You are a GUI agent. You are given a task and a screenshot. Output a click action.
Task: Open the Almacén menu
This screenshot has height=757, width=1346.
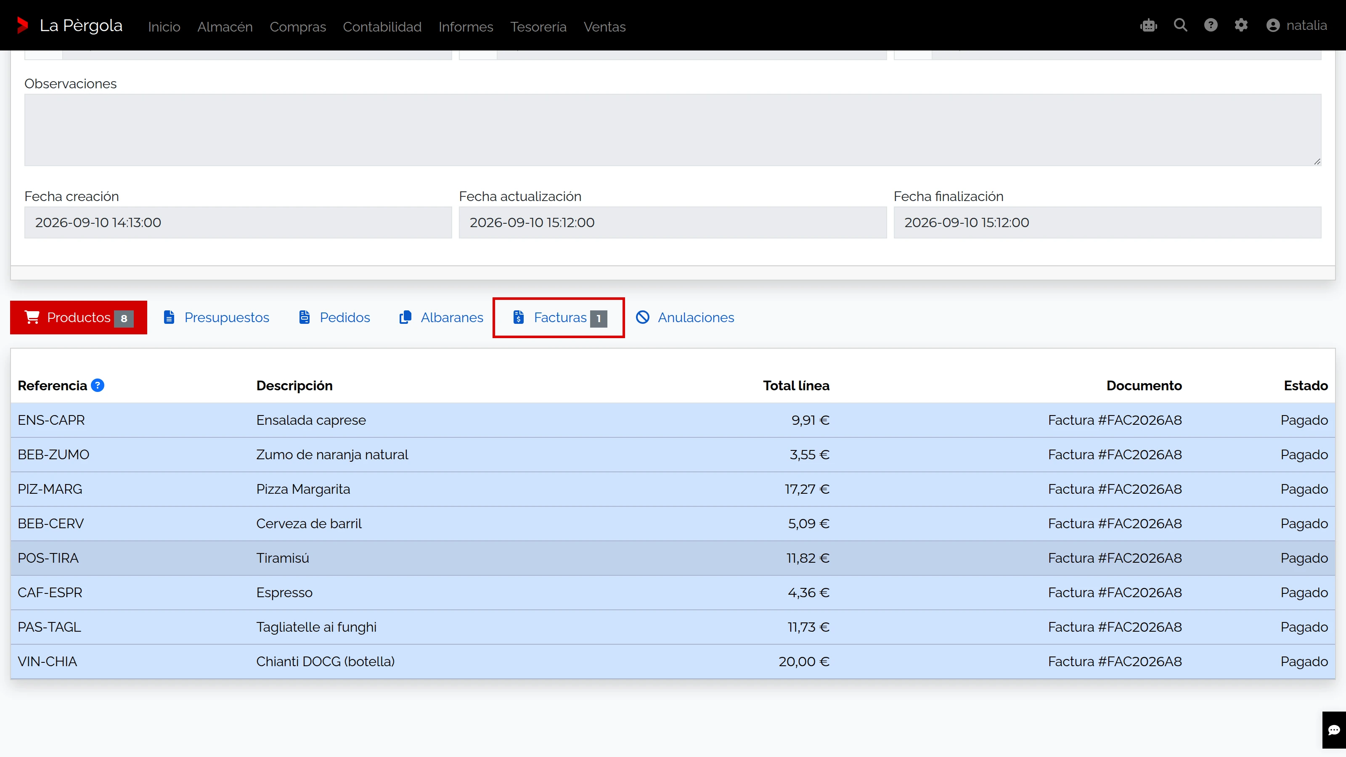(x=225, y=26)
